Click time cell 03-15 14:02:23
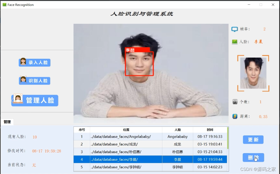 point(210,167)
